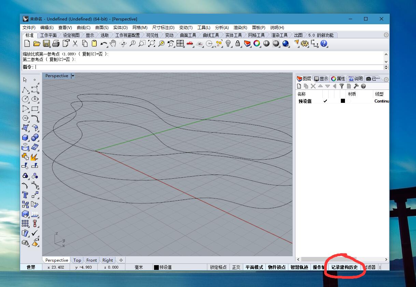The height and width of the screenshot is (287, 416).
Task: Switch to the Top viewport tab
Action: 77,260
